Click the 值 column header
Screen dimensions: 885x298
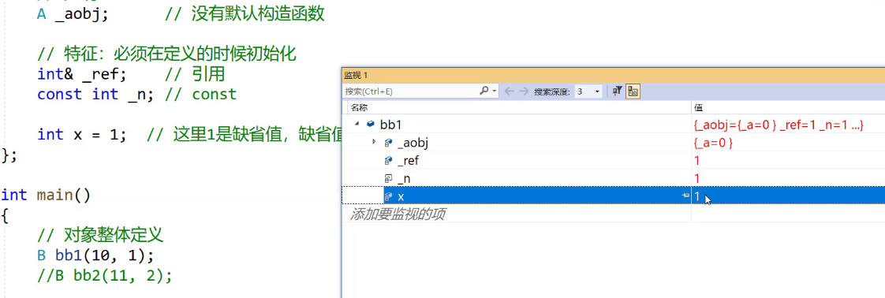[x=697, y=107]
